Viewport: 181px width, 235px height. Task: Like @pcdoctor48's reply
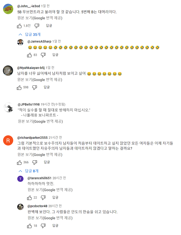tap(29, 226)
